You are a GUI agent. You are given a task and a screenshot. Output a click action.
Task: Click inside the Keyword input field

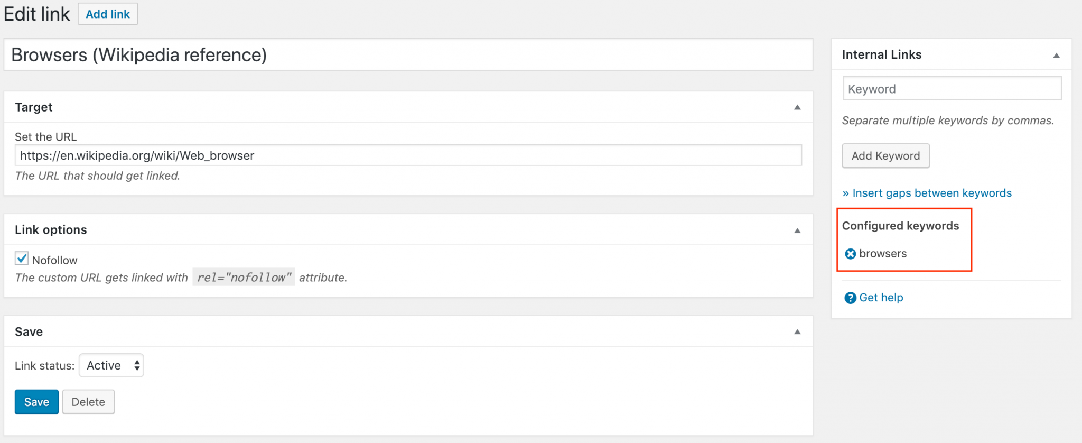coord(951,88)
